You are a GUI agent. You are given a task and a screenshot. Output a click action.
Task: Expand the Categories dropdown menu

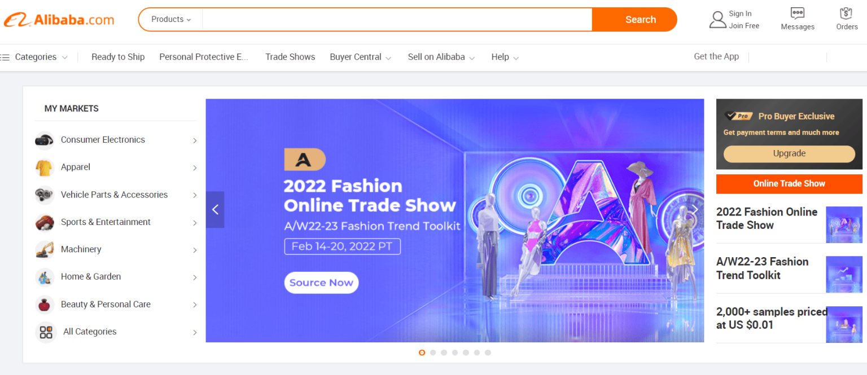35,57
